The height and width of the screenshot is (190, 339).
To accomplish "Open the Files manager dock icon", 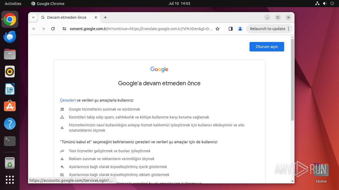I will 10,54.
